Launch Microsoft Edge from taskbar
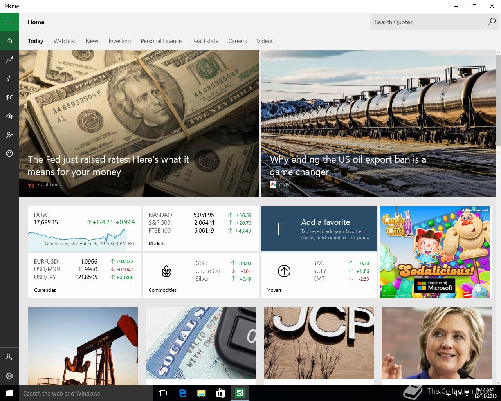Image resolution: width=501 pixels, height=401 pixels. [x=182, y=393]
